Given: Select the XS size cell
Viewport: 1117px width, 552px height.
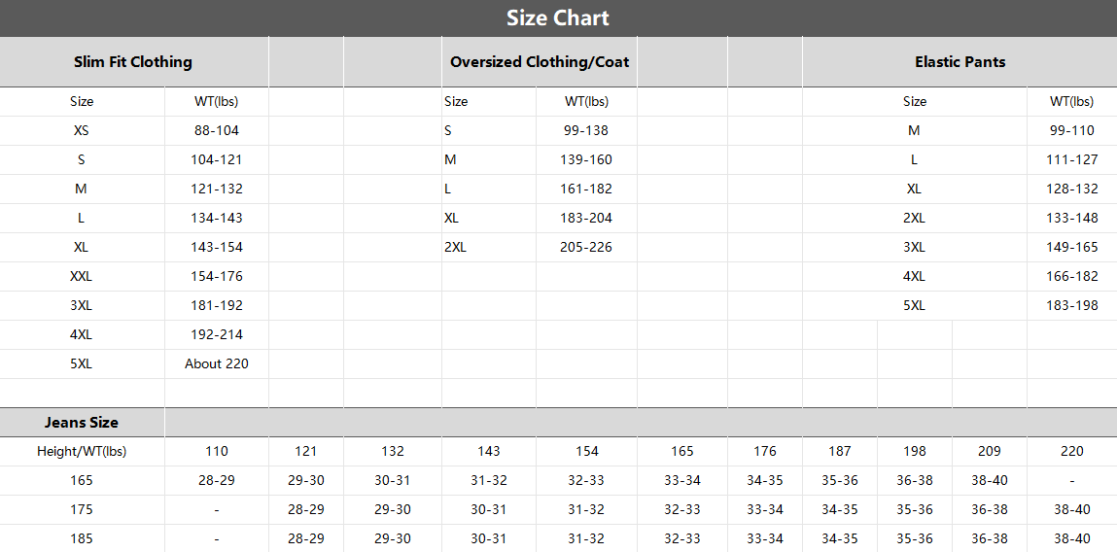Looking at the screenshot, I should click(82, 130).
